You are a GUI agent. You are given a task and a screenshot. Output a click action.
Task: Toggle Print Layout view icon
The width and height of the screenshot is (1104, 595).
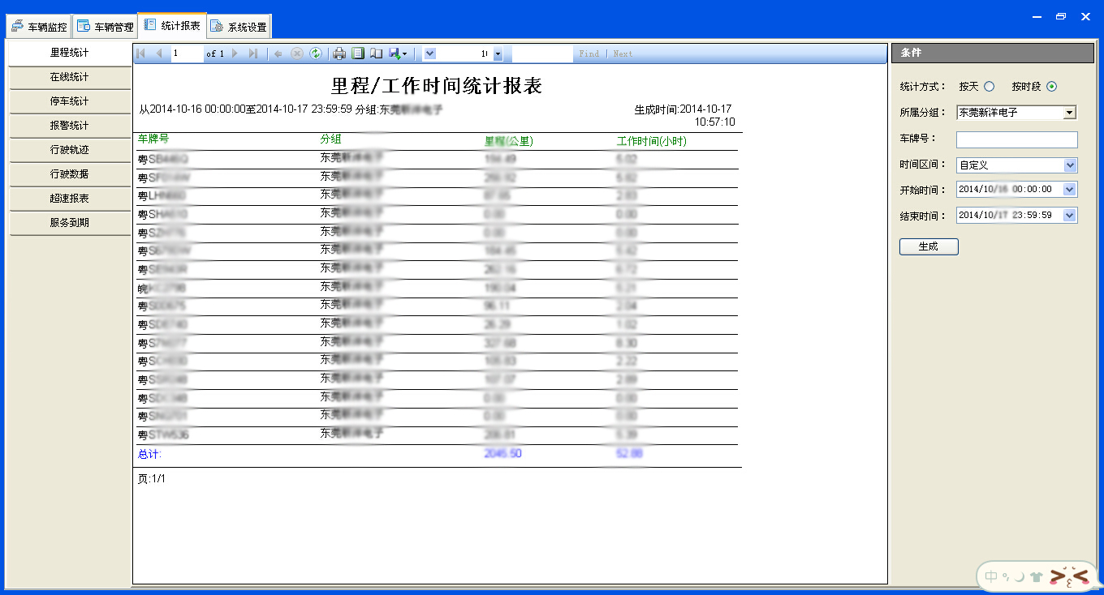[x=358, y=54]
